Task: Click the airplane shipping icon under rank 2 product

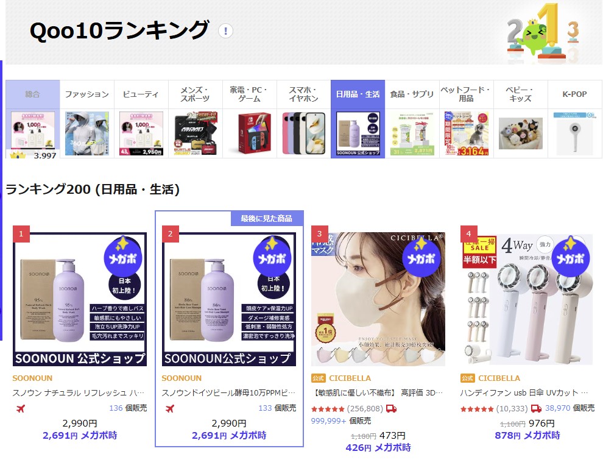Action: [x=169, y=408]
